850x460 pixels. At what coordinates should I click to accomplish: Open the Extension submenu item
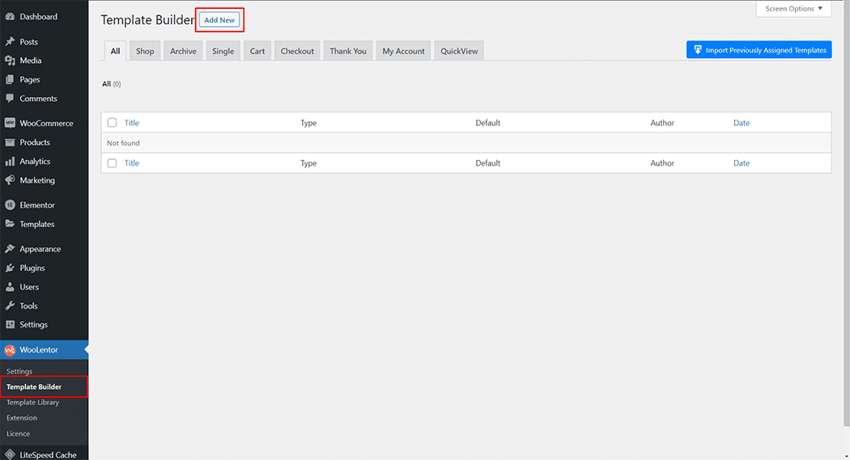22,418
